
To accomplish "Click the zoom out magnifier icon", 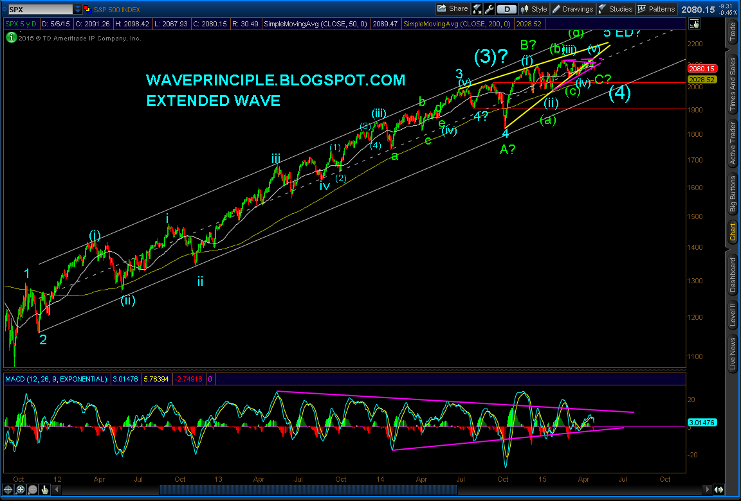I will coord(33,489).
